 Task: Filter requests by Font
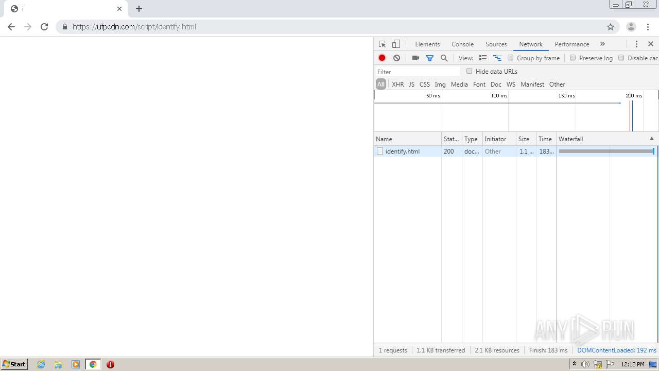(479, 84)
